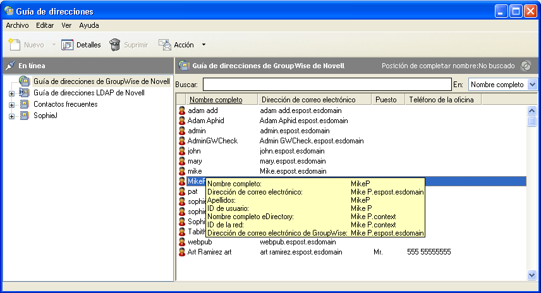Click the contact list scroll-up arrow

coord(532,111)
